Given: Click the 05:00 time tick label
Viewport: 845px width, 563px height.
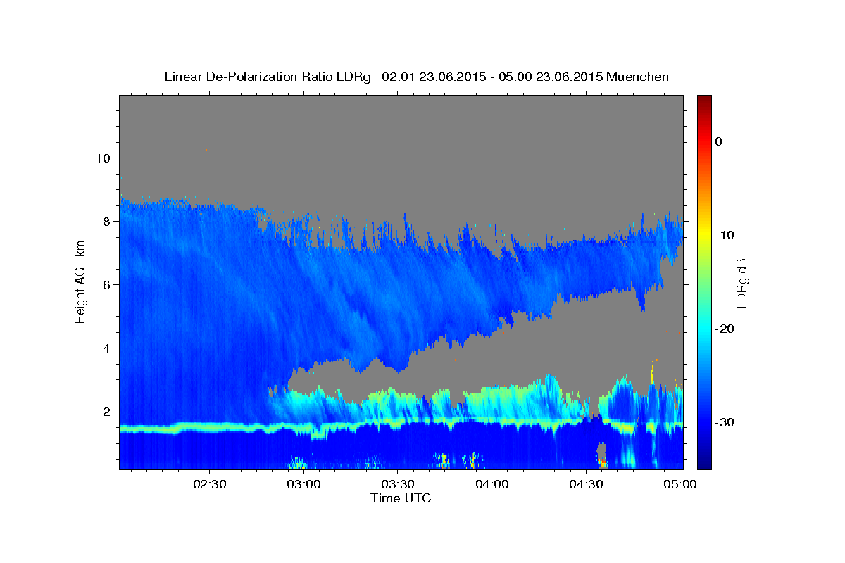Looking at the screenshot, I should [680, 485].
